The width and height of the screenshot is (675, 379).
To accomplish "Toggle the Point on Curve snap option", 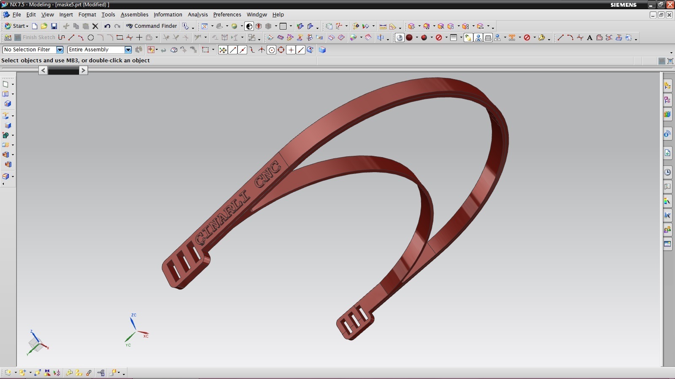I will [x=300, y=50].
